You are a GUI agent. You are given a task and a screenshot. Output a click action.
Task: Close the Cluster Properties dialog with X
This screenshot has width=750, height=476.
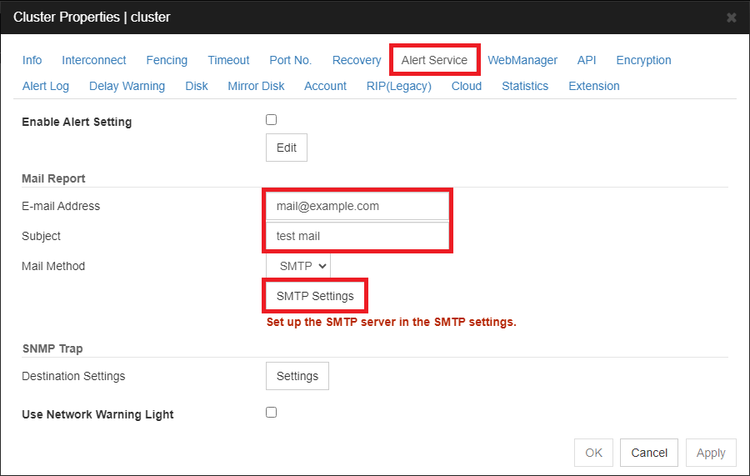click(732, 18)
